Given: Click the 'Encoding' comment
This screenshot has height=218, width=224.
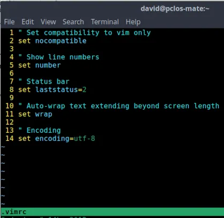Looking at the screenshot, I should point(40,130).
